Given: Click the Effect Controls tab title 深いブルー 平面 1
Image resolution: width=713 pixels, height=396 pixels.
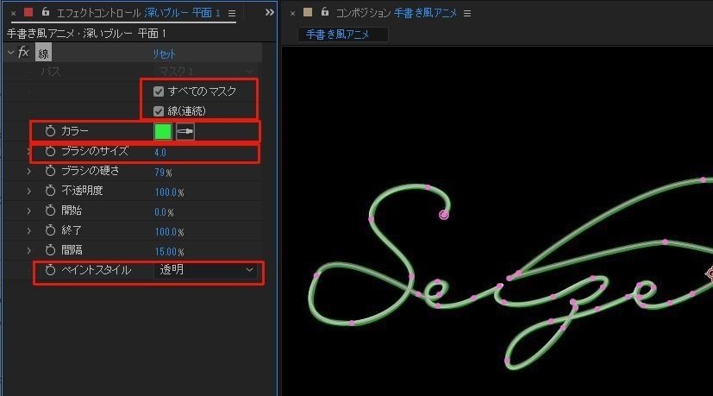Looking at the screenshot, I should pyautogui.click(x=182, y=13).
